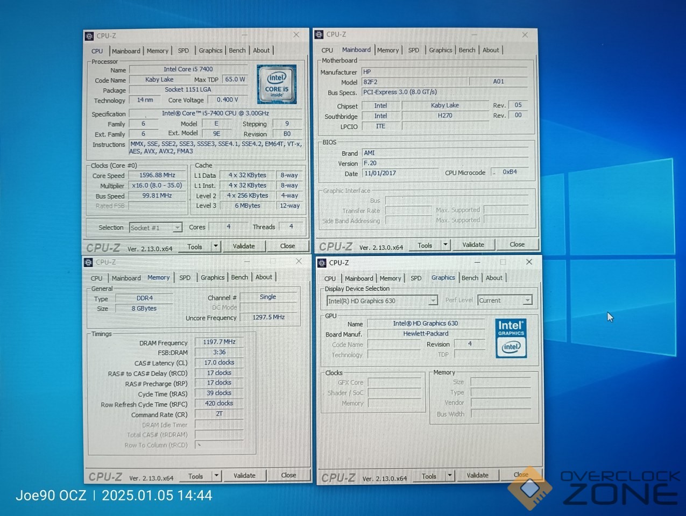Click Validate in the Motherboard window
Image resolution: width=686 pixels, height=516 pixels.
(473, 245)
